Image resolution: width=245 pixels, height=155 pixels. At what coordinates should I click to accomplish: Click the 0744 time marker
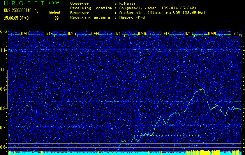[x=95, y=34]
